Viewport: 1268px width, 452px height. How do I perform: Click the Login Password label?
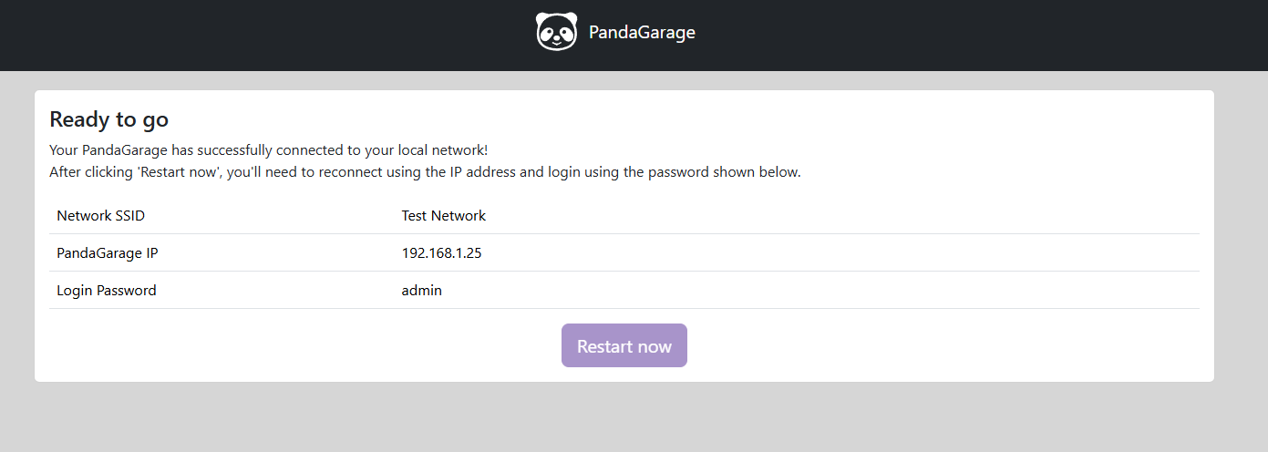click(x=107, y=291)
